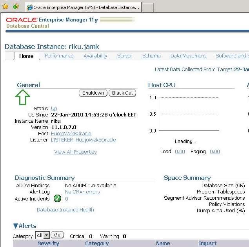
Task: Open the LISTENER_HuojoW2k8Oracle link
Action: click(84, 140)
